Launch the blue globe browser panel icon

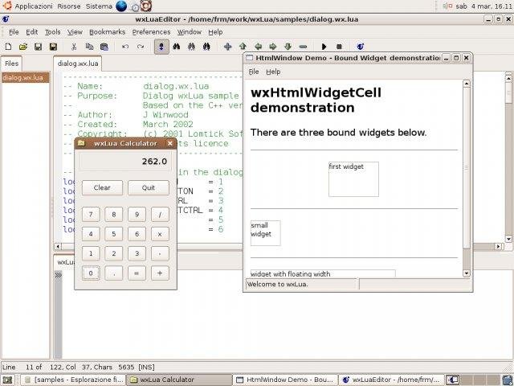[121, 6]
